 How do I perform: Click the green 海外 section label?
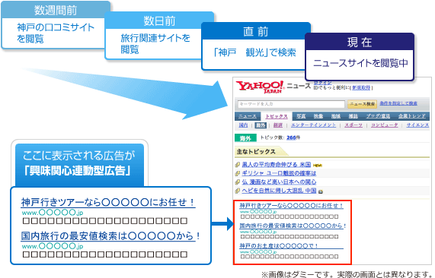point(245,137)
